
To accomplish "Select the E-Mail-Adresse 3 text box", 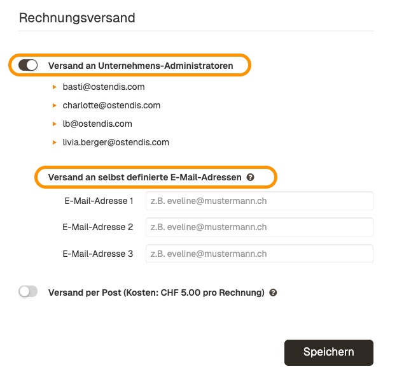I will [259, 254].
